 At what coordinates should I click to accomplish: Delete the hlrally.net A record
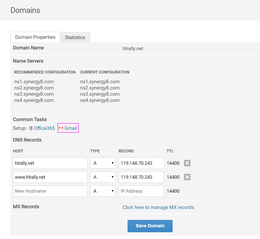click(x=187, y=163)
